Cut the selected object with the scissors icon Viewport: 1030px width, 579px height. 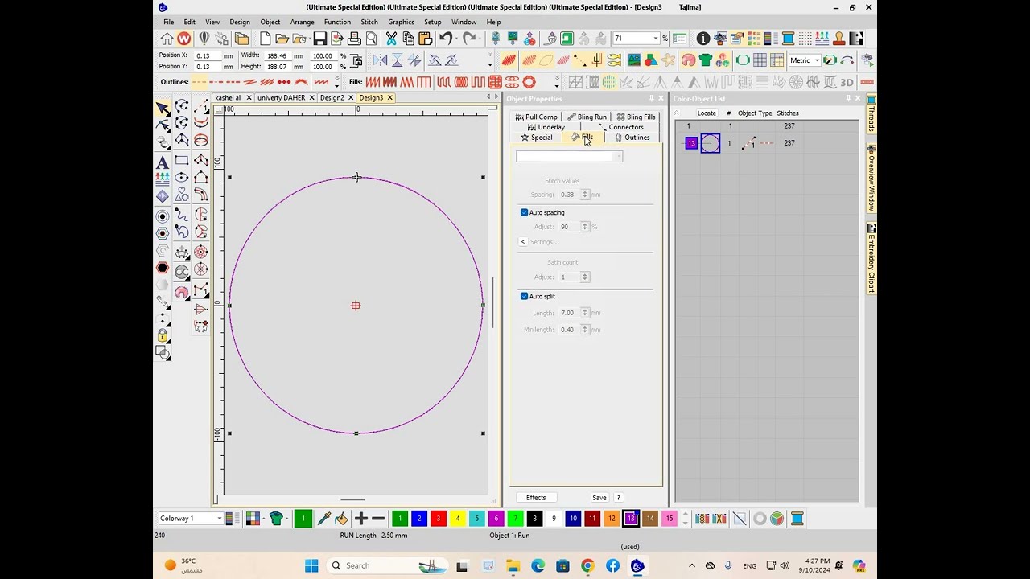click(391, 39)
